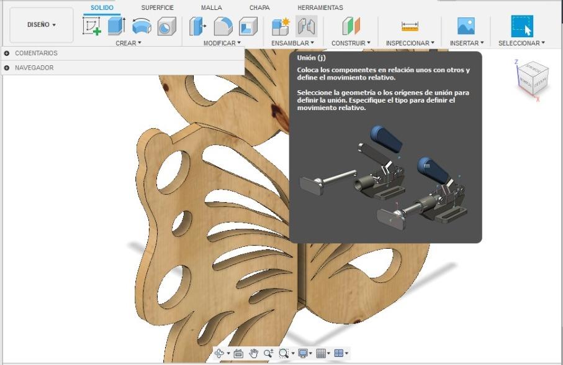
Task: Click the Construct offset plane icon
Action: pos(351,26)
